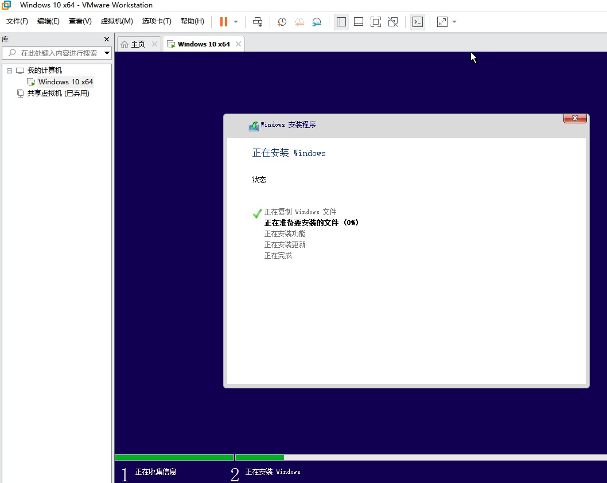Revert to the previous snapshot

point(299,22)
